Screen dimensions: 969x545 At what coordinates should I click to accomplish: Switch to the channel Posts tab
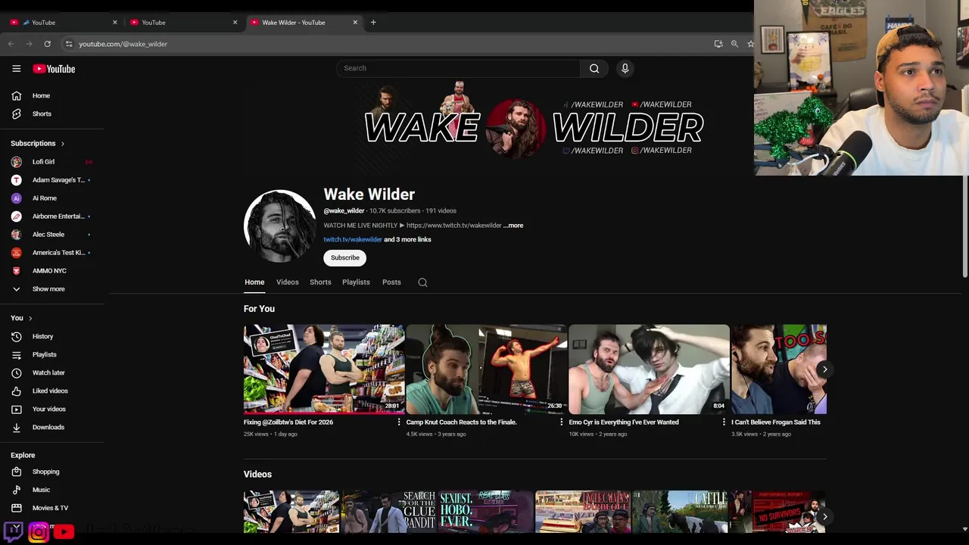pyautogui.click(x=391, y=282)
